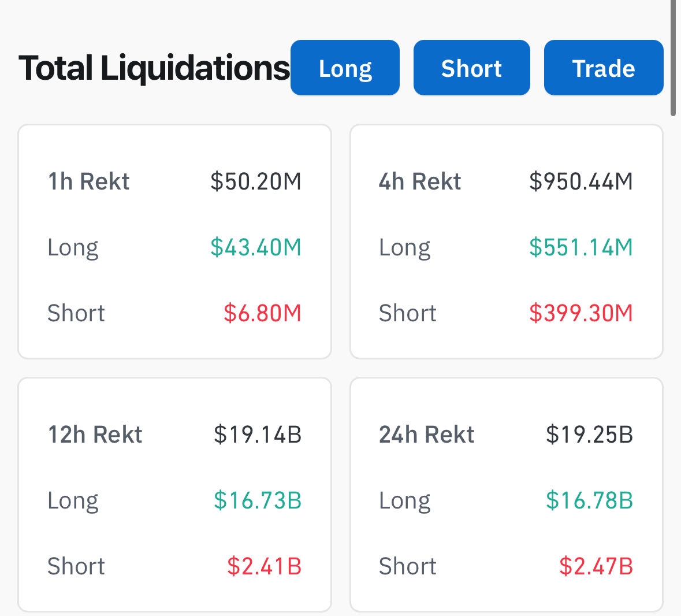Click the green $551.14M long value
Screen dimensions: 681x616
581,247
